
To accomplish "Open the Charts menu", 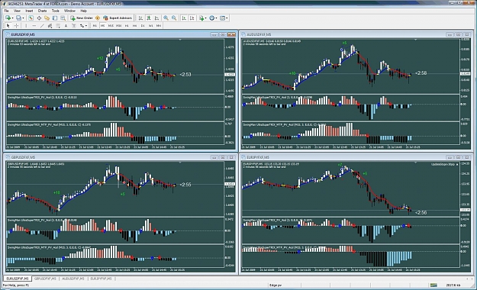I will tap(42, 11).
